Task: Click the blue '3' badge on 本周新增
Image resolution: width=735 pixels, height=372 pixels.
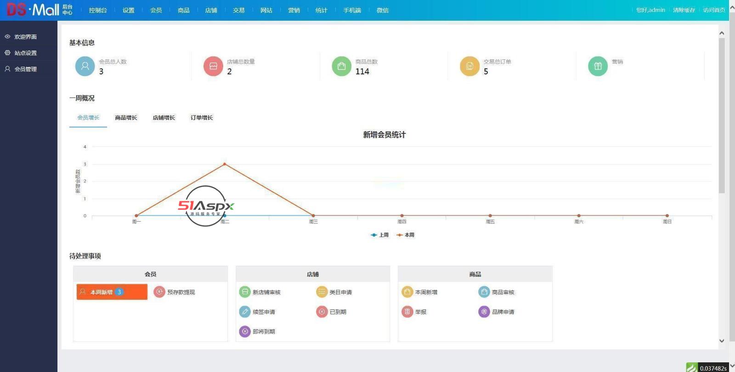Action: click(x=119, y=292)
